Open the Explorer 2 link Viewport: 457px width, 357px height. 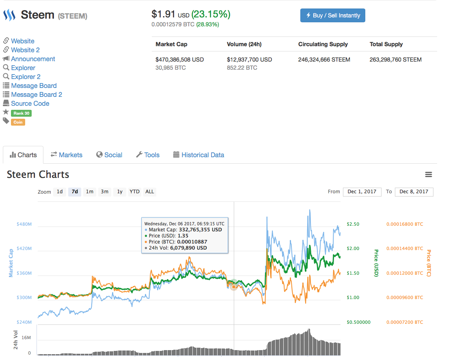(26, 77)
